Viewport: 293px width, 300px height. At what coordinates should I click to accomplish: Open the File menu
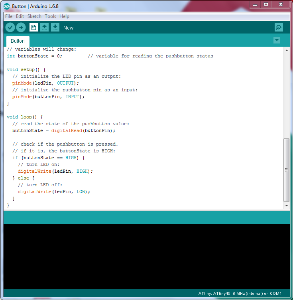coord(9,16)
